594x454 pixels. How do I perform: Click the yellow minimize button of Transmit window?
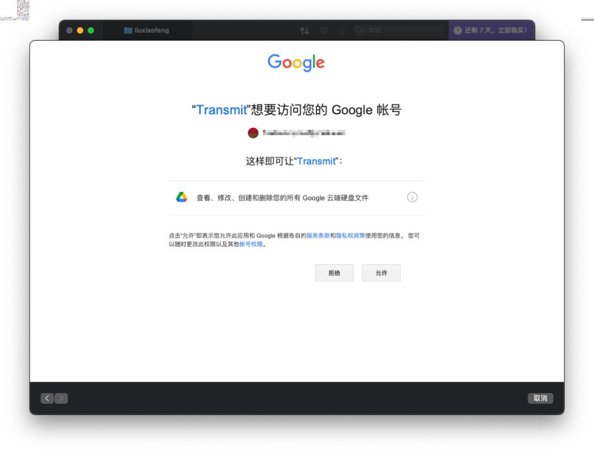coord(80,30)
